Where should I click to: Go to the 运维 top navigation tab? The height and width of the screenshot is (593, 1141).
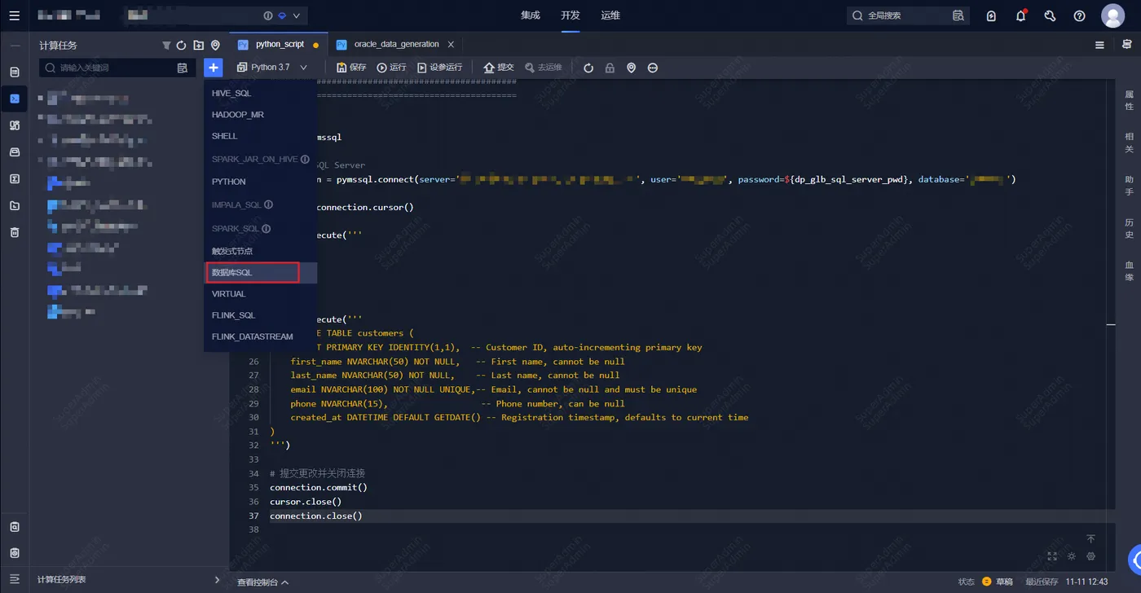610,15
